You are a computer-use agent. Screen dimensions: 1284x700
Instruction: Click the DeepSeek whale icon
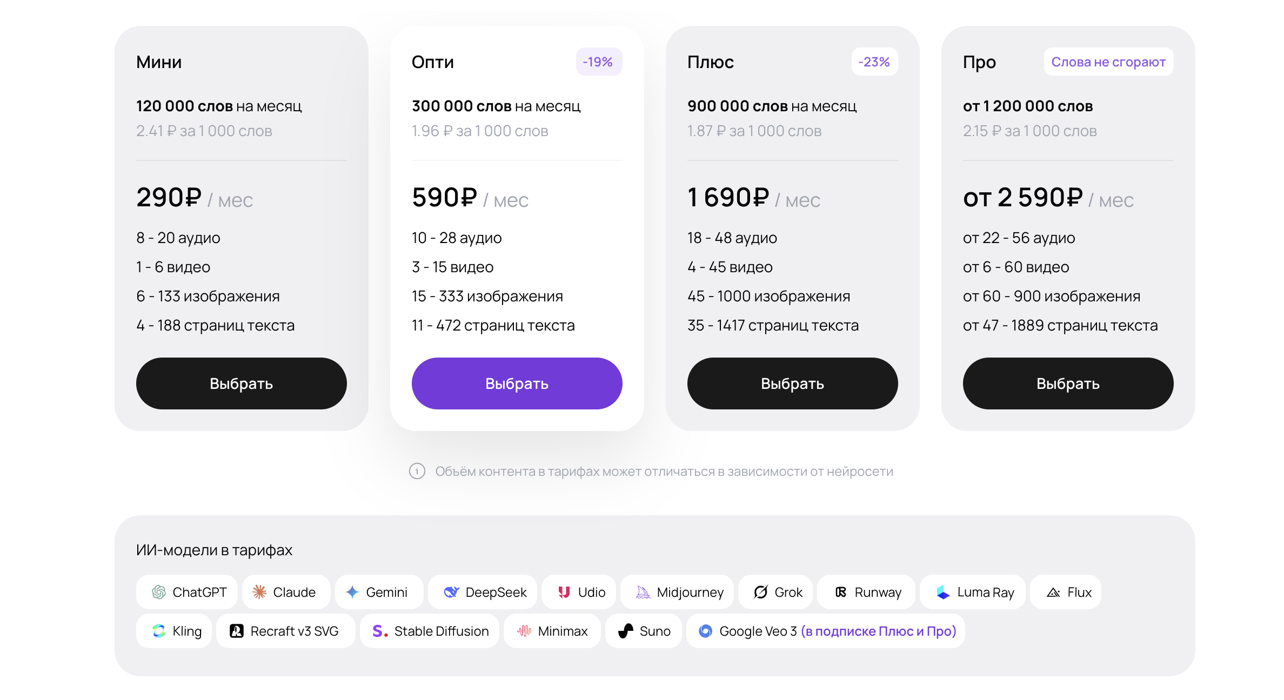pyautogui.click(x=451, y=593)
